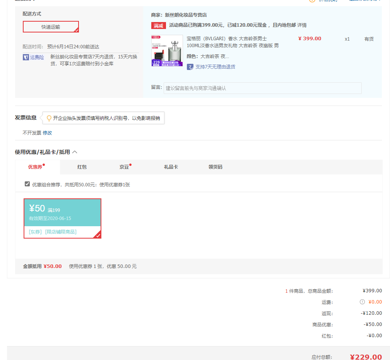Switch to the 京豆 tab
The height and width of the screenshot is (360, 390).
pyautogui.click(x=124, y=167)
